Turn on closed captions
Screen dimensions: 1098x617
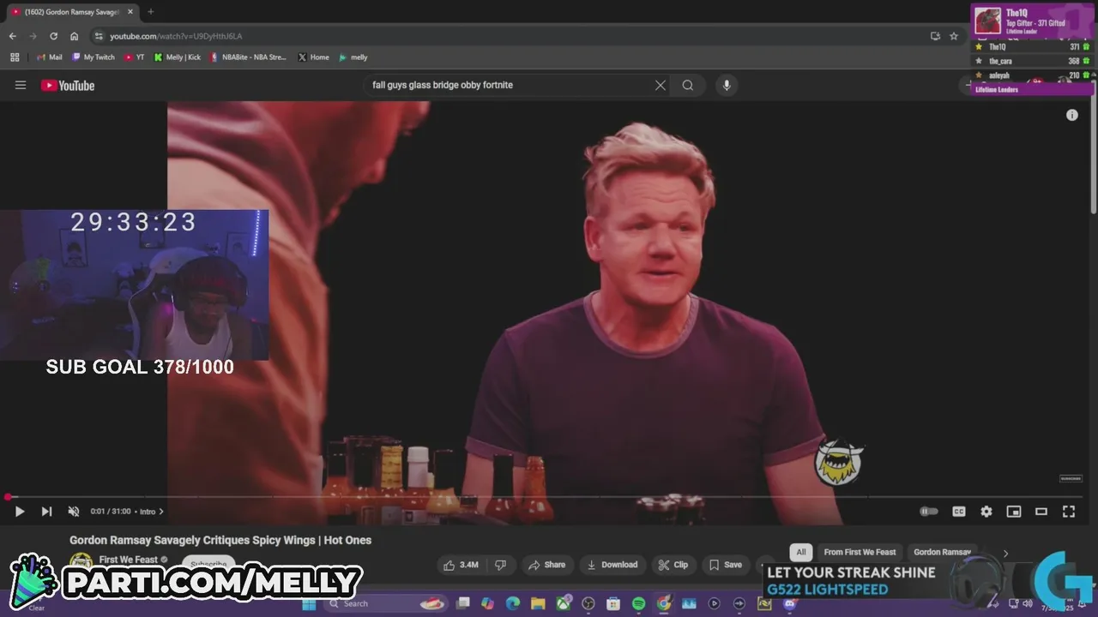pyautogui.click(x=959, y=512)
